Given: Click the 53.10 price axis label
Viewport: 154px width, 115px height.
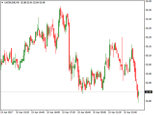Looking at the screenshot, I should pyautogui.click(x=149, y=55).
